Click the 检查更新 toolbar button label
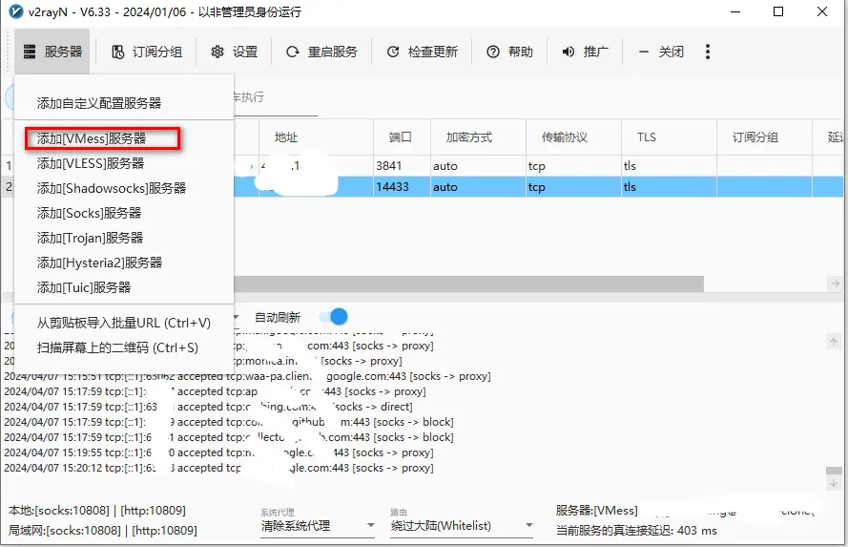 (433, 52)
